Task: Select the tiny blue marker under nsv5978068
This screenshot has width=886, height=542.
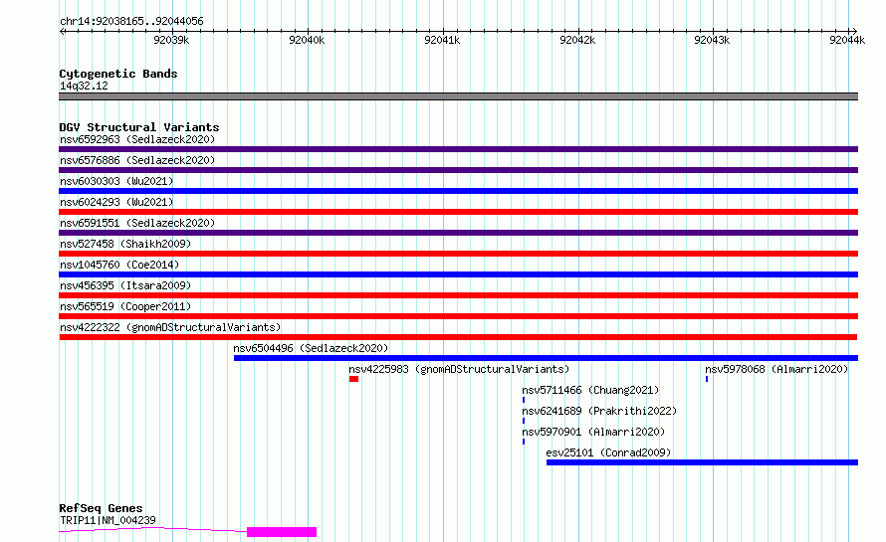Action: (707, 379)
